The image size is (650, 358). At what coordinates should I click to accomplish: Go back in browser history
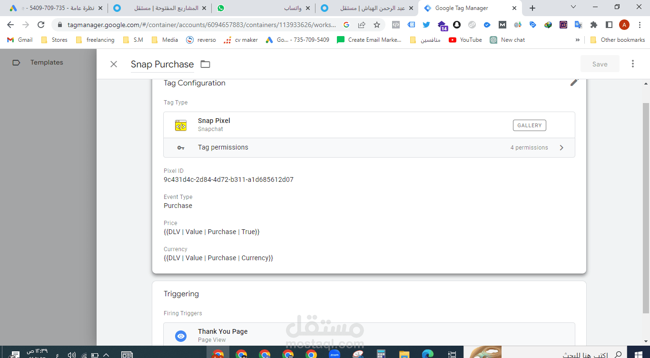pos(10,25)
